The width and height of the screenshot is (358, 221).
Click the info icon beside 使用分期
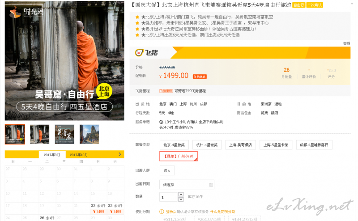click(x=162, y=212)
